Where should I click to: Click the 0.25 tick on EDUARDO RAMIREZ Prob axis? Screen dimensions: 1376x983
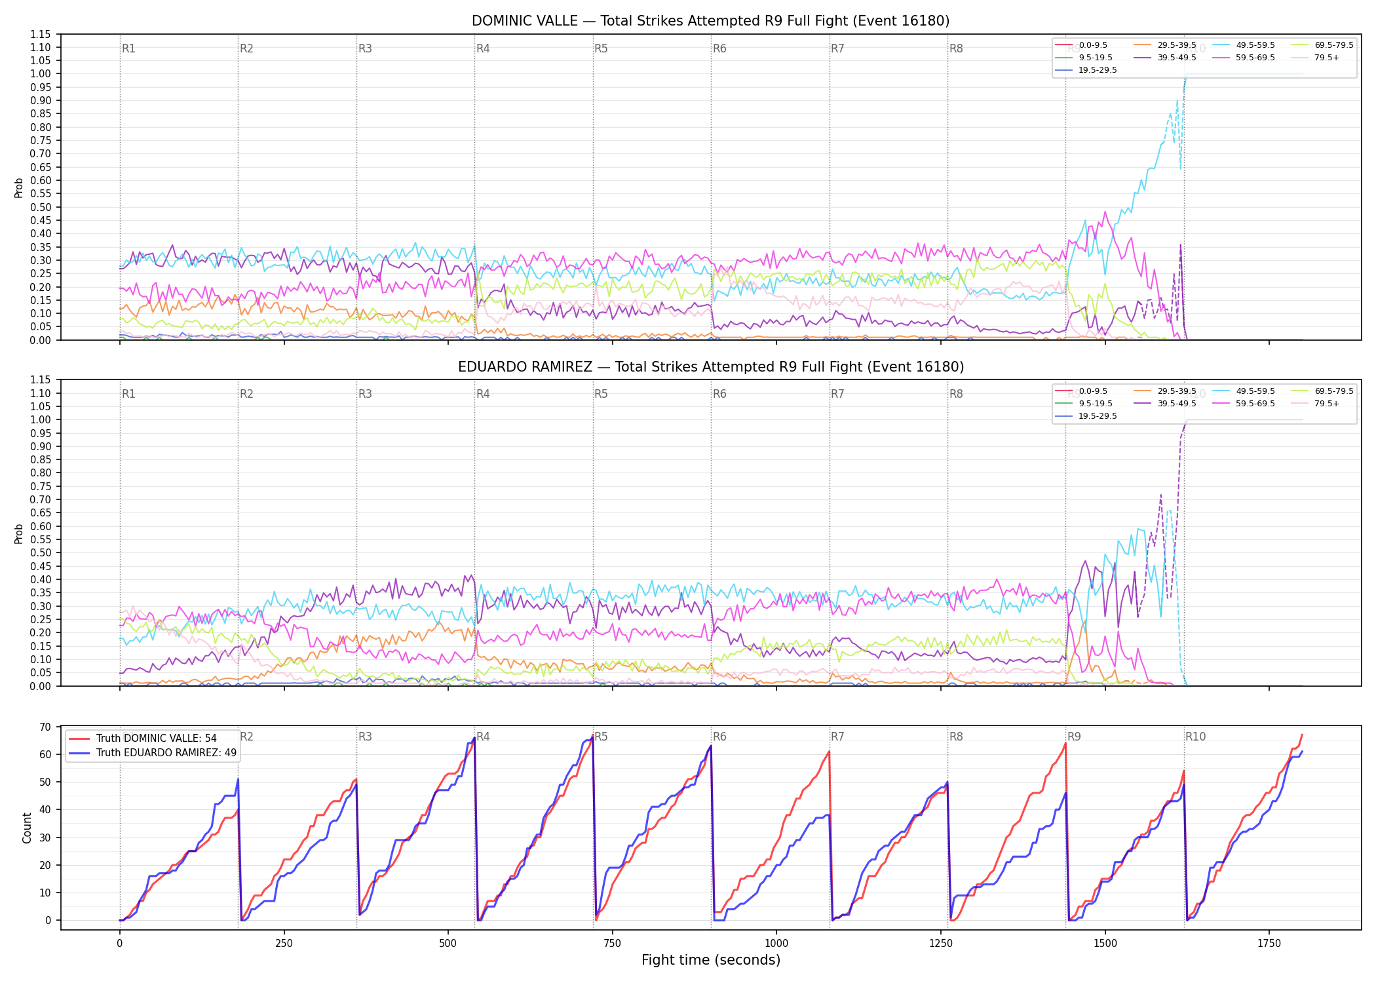click(x=41, y=619)
